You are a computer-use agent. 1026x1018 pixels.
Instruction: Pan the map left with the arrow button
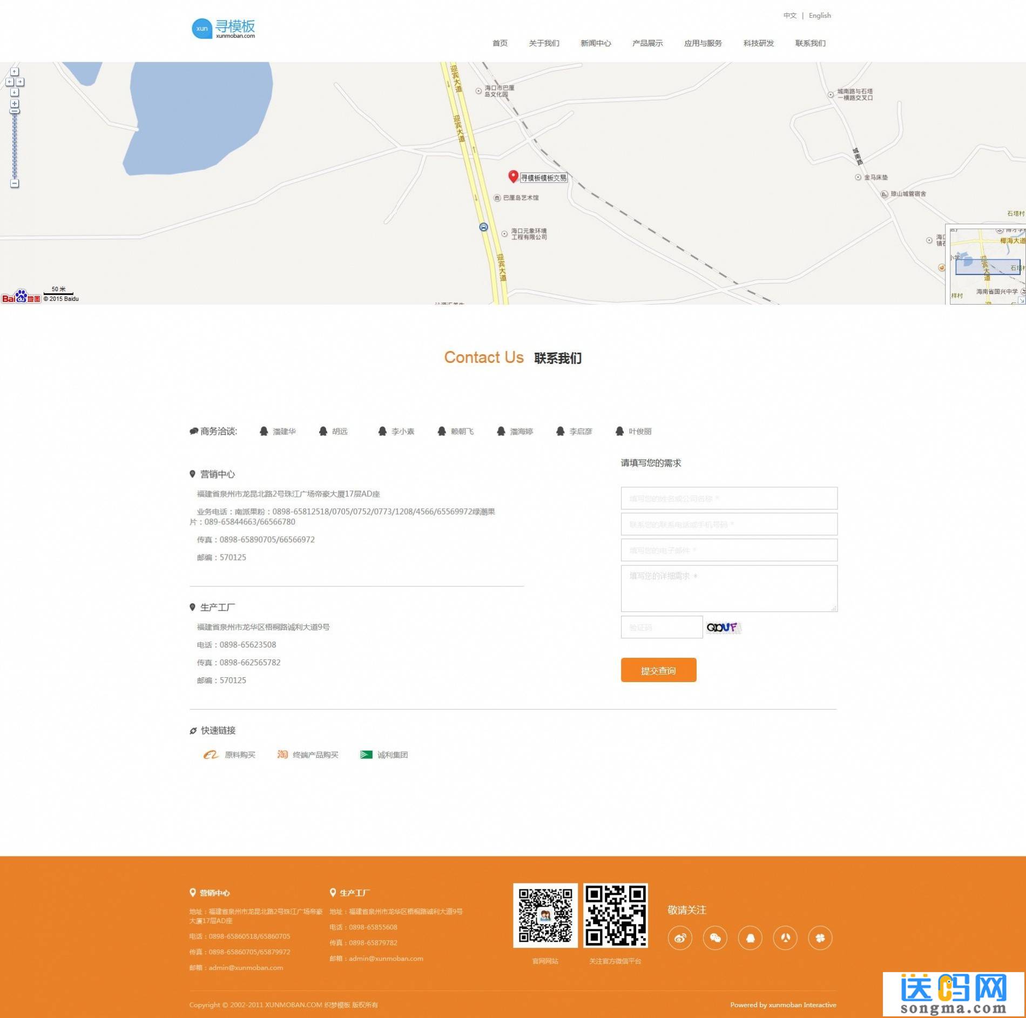[x=9, y=82]
